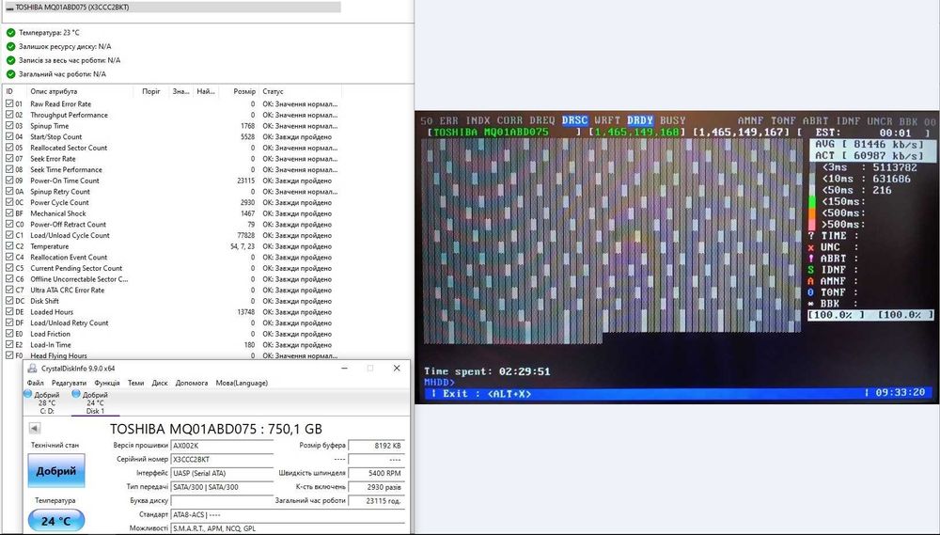The height and width of the screenshot is (535, 940).
Task: Click green status icon next to Температура
Action: pos(10,32)
